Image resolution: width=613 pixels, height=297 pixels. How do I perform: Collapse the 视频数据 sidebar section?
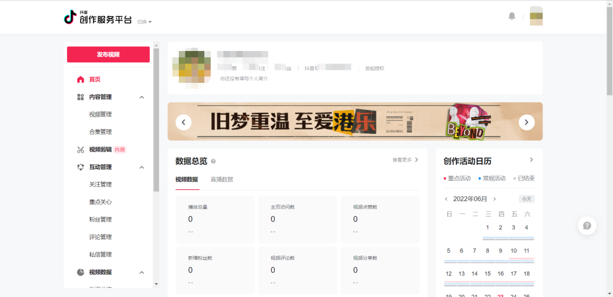142,273
